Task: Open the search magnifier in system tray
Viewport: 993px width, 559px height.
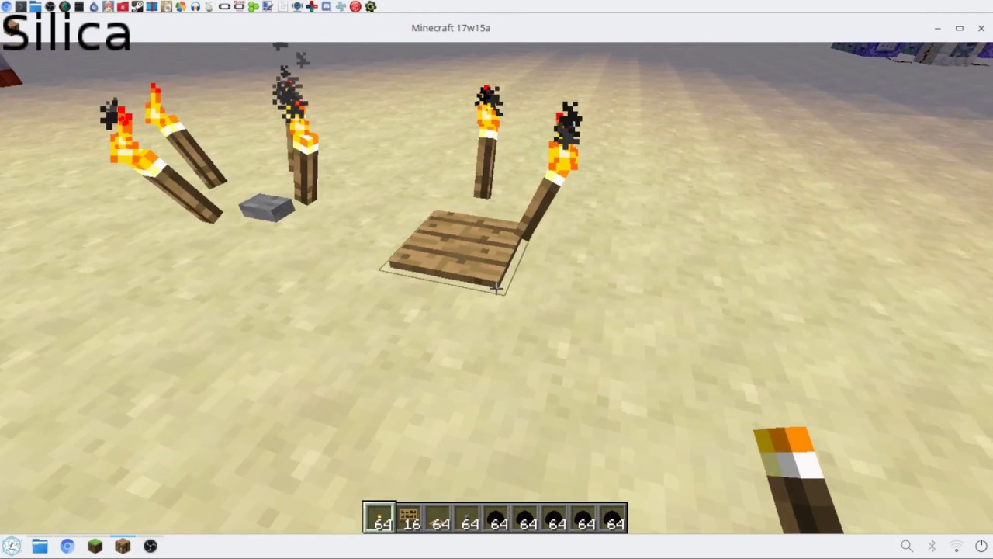Action: 907,547
